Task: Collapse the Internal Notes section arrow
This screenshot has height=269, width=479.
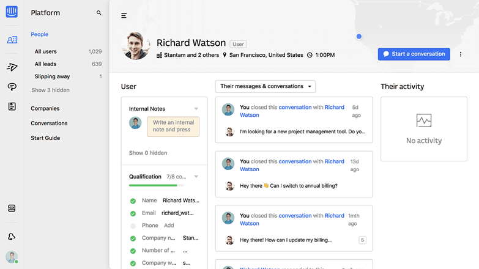Action: 196,109
